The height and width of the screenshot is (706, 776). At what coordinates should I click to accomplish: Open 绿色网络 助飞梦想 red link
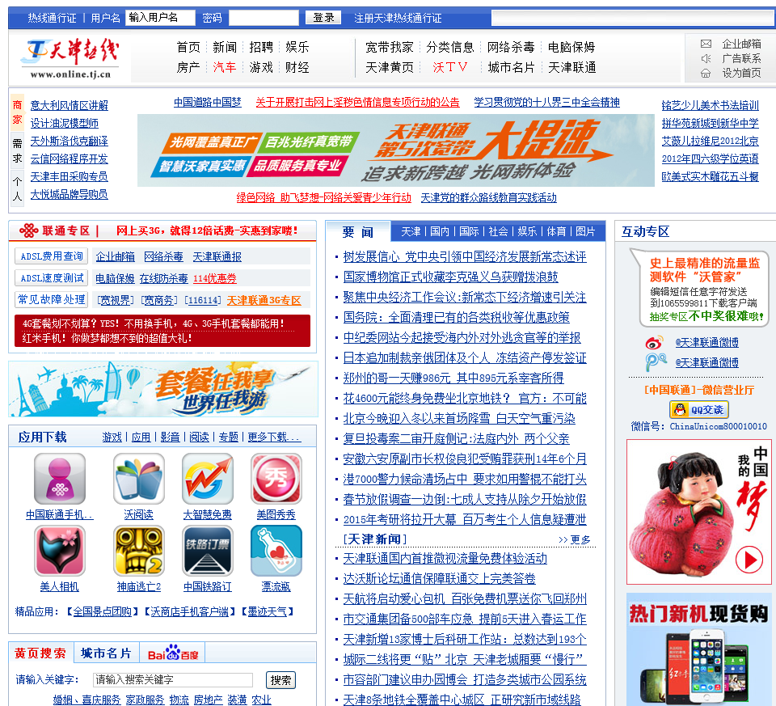[323, 197]
